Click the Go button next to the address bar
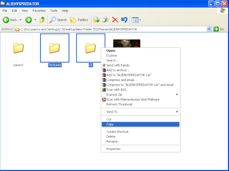This screenshot has width=229, height=171. coord(219,29)
